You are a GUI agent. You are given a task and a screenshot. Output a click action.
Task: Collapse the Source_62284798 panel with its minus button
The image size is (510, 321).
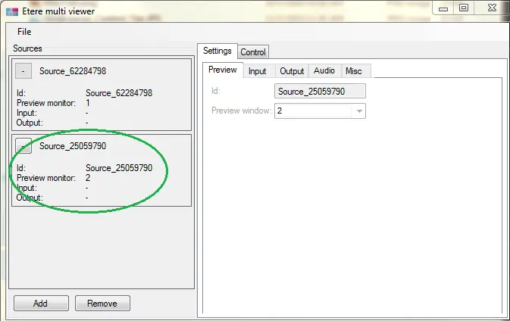23,71
